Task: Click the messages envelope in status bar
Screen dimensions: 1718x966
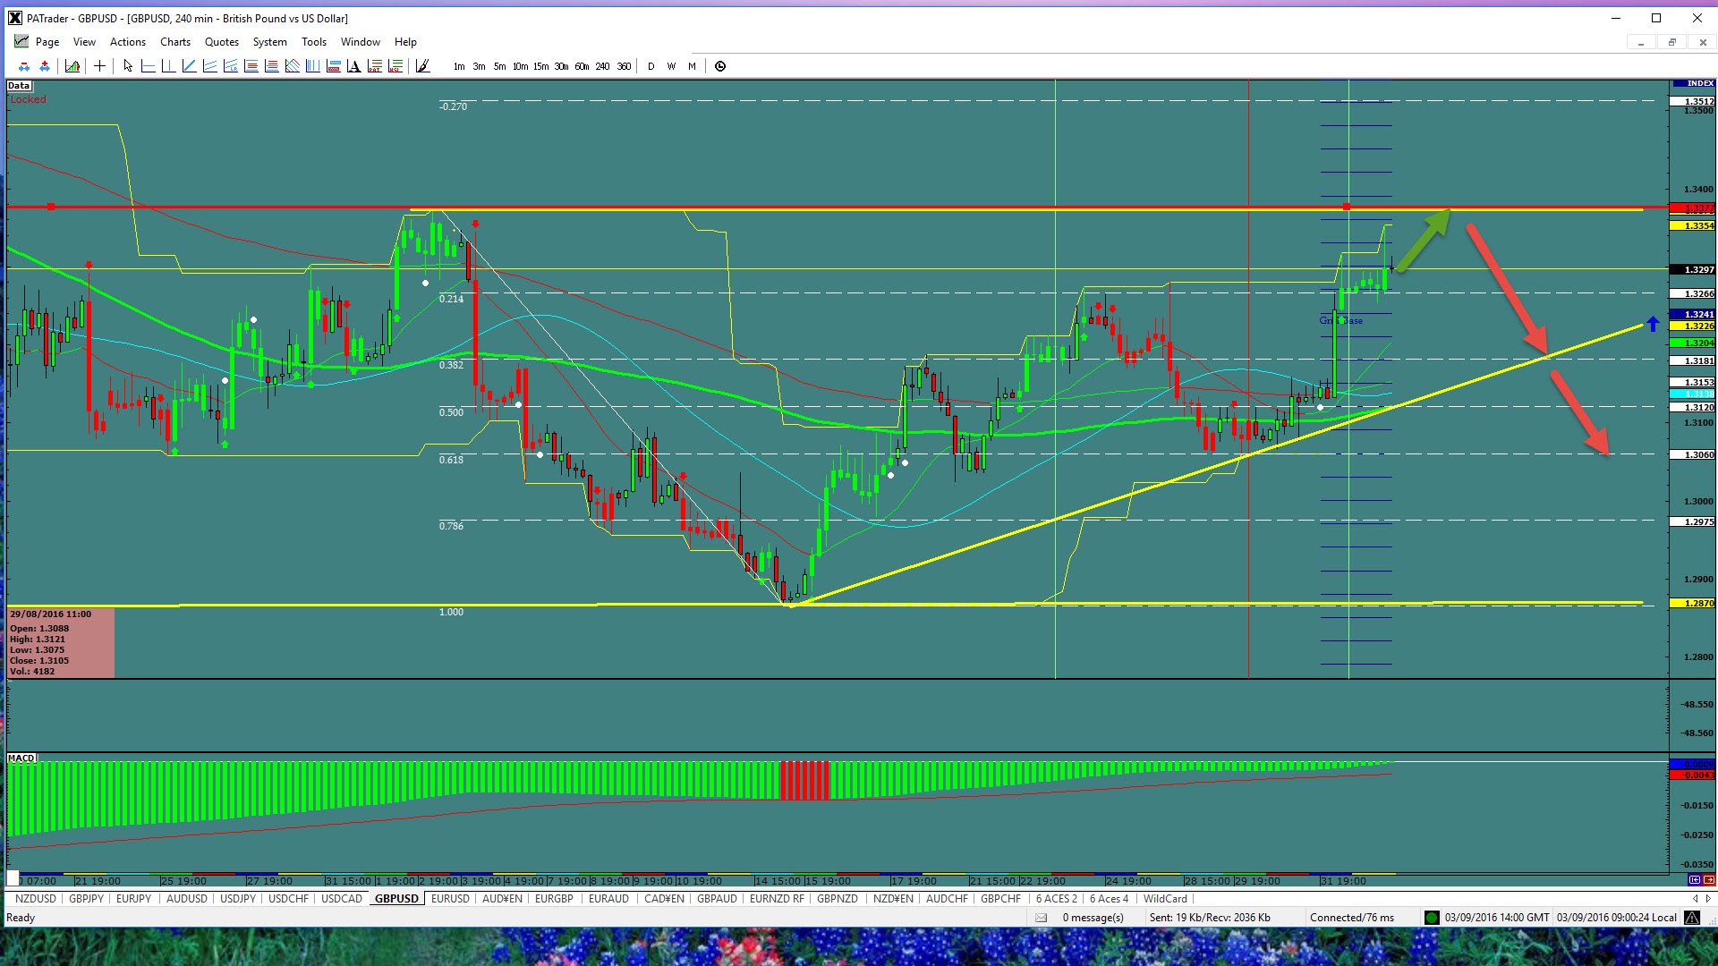Action: click(x=1042, y=918)
